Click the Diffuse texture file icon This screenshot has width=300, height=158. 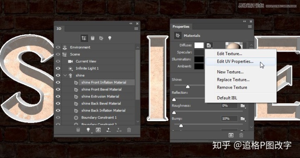pyautogui.click(x=209, y=45)
